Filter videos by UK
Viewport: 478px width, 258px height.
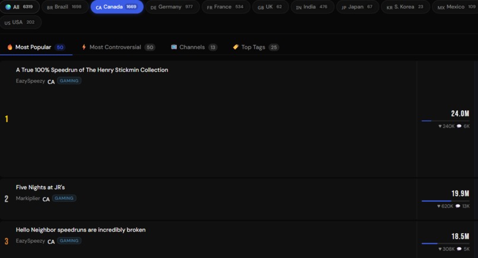click(270, 7)
